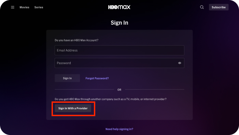239x135 pixels.
Task: Open the Movies section
Action: [x=24, y=7]
